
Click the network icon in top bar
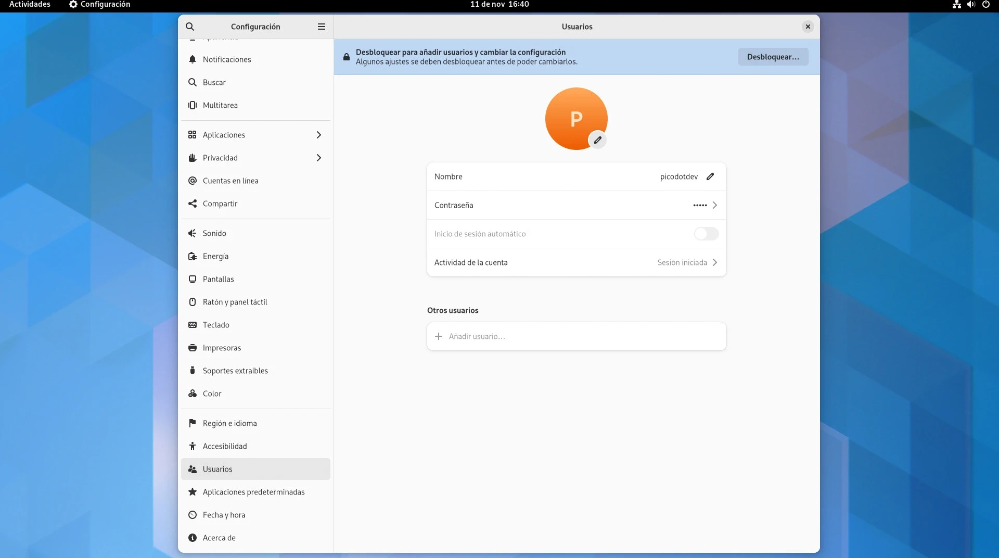[956, 4]
